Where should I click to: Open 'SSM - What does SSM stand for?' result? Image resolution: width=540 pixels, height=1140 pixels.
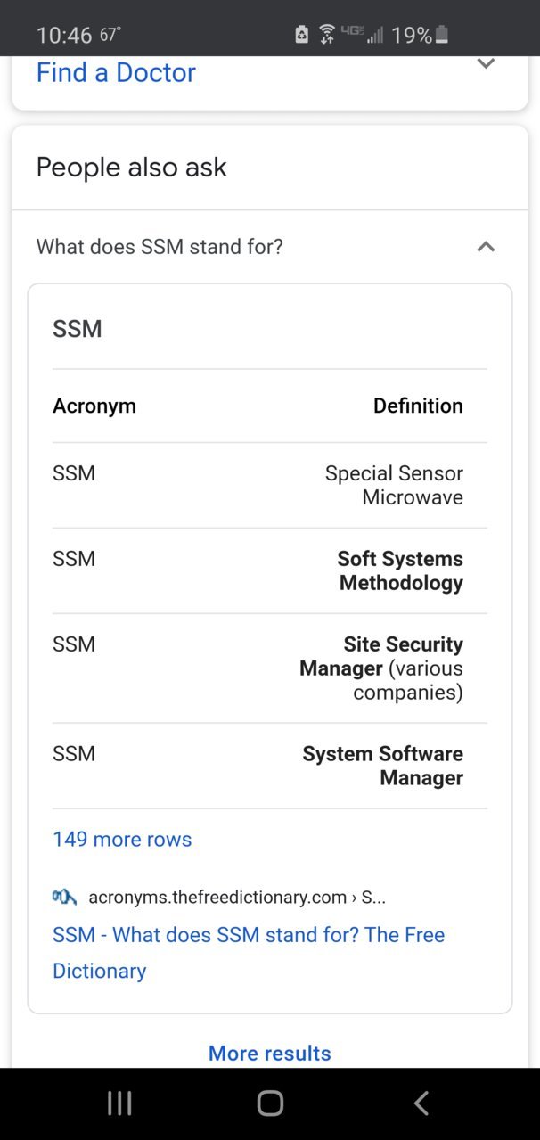[x=249, y=952]
